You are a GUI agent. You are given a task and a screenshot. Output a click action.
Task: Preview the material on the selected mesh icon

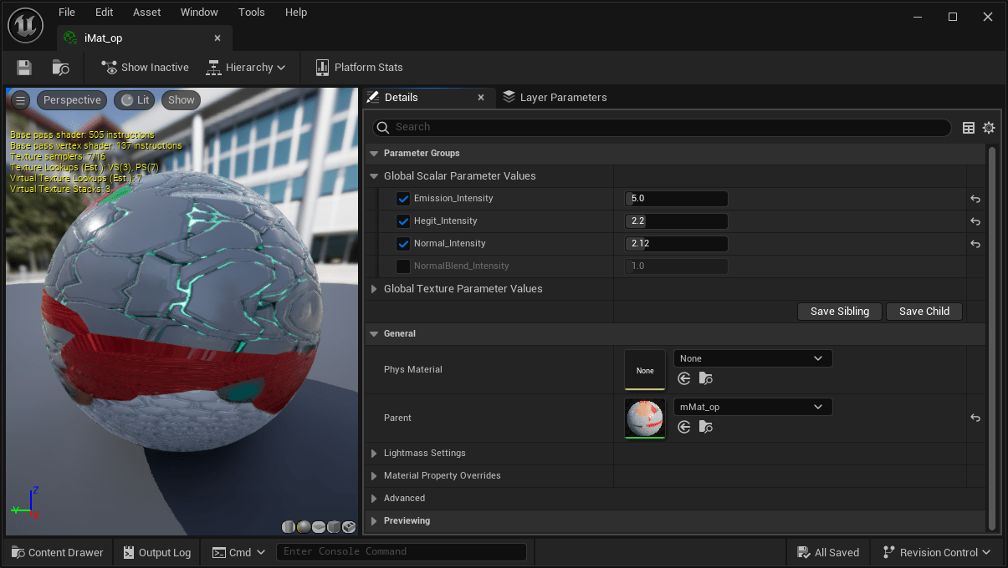click(x=349, y=526)
